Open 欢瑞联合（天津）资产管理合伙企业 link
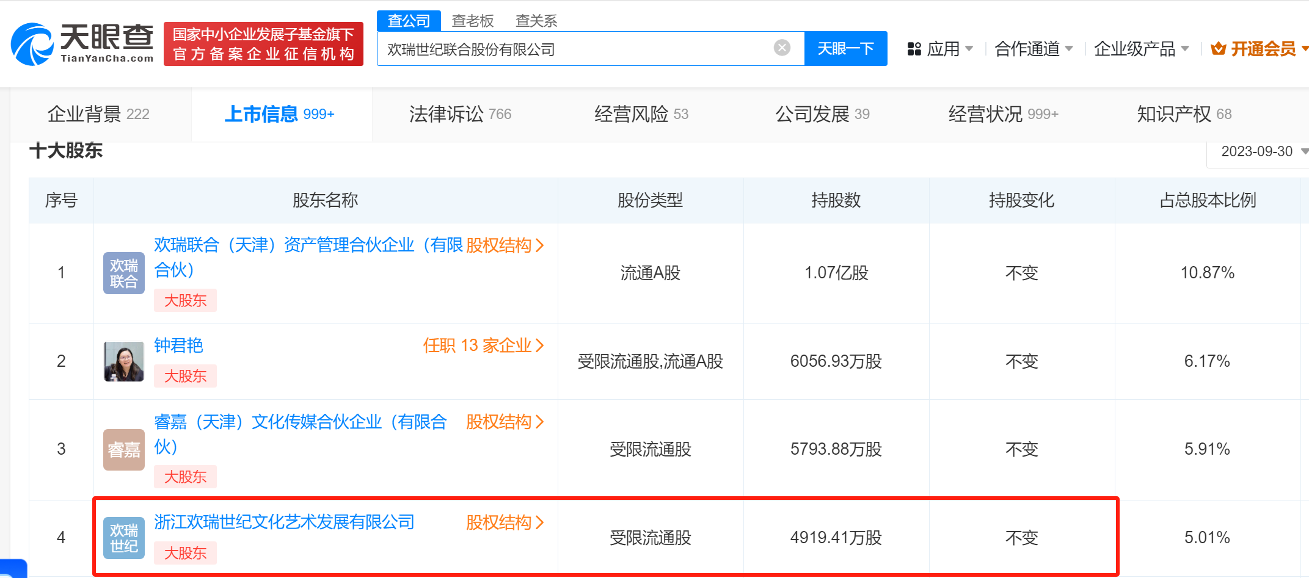This screenshot has width=1309, height=578. click(308, 257)
